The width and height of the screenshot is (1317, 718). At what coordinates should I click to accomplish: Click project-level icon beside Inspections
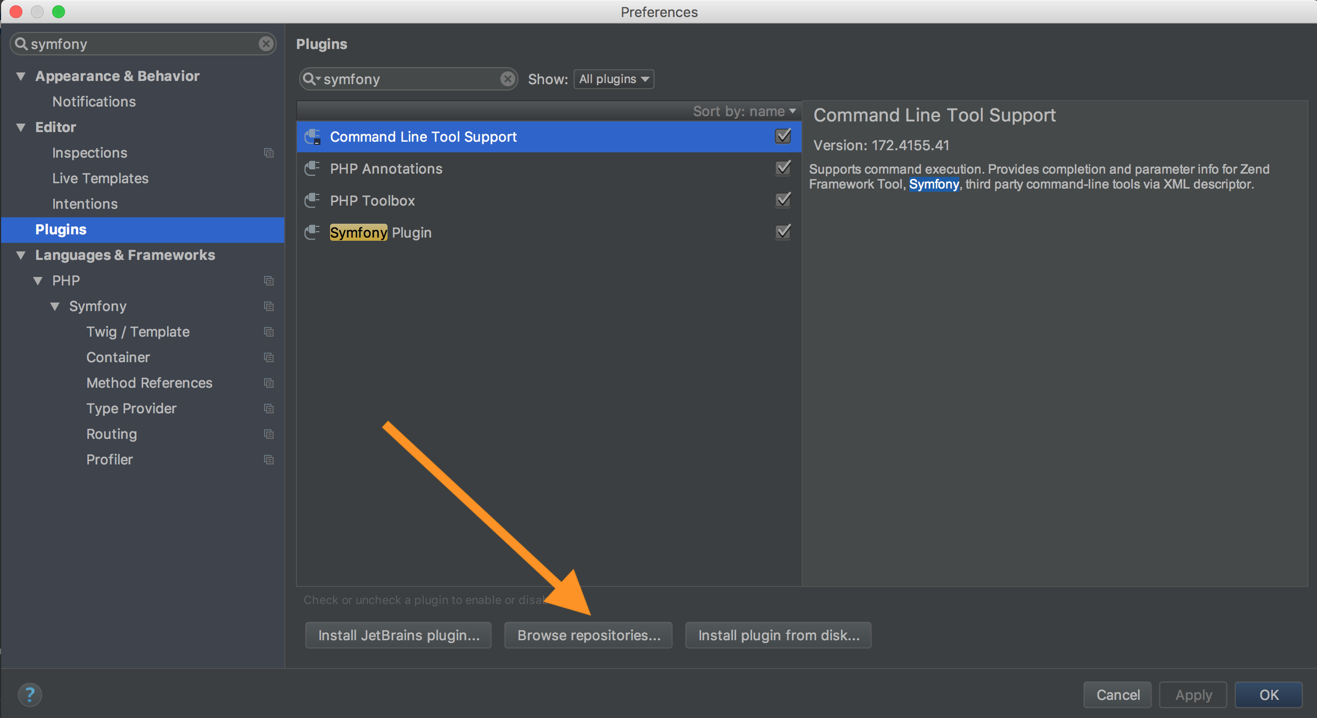(269, 153)
